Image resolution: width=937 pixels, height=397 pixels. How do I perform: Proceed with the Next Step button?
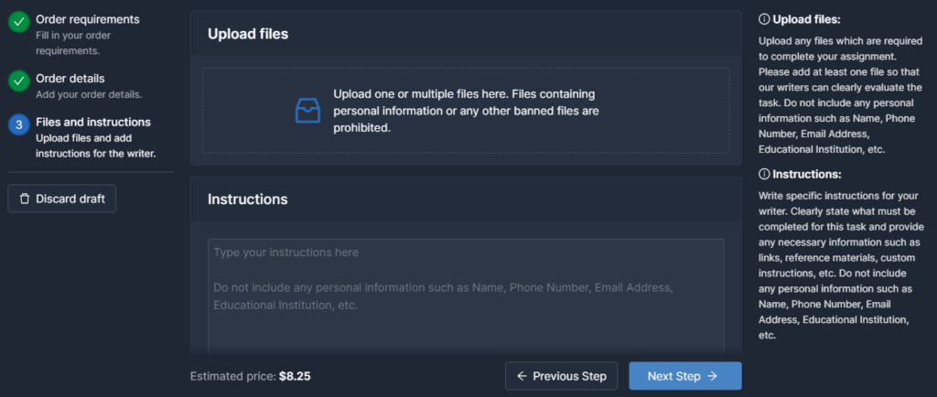click(684, 376)
